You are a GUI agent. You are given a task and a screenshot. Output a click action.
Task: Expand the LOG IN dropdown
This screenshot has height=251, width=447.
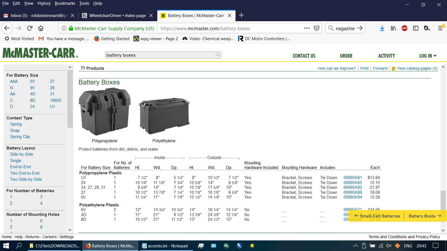click(x=428, y=56)
